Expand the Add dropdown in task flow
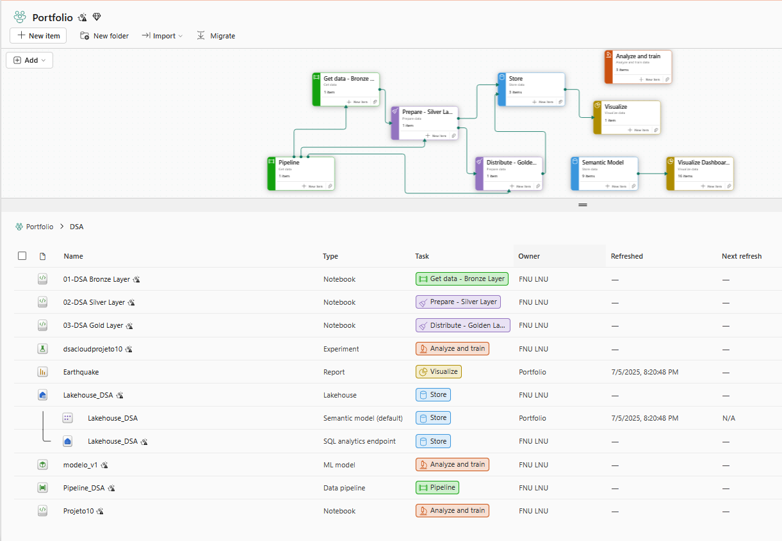 (x=29, y=60)
